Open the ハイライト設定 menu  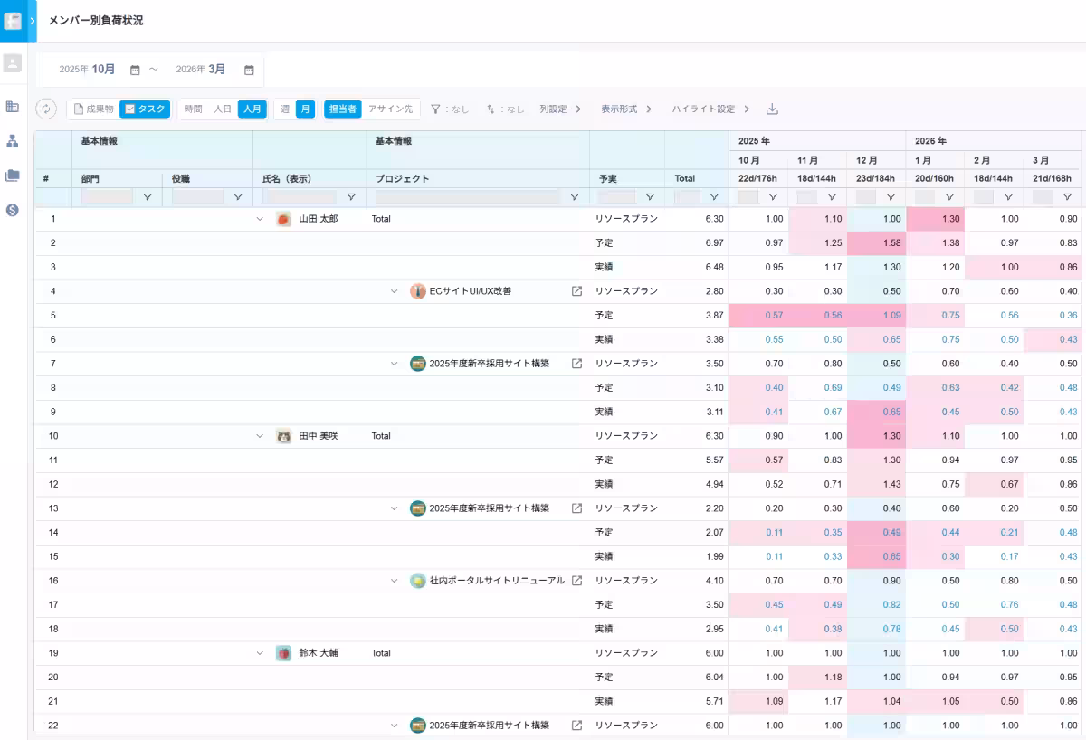[x=710, y=109]
